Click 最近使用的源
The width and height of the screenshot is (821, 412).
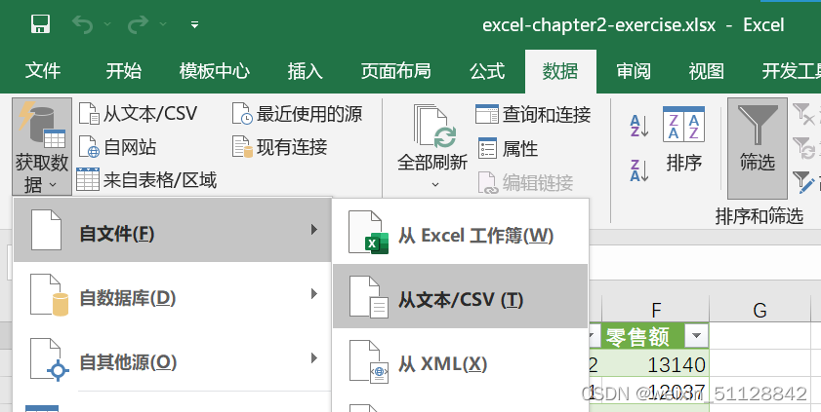coord(297,114)
